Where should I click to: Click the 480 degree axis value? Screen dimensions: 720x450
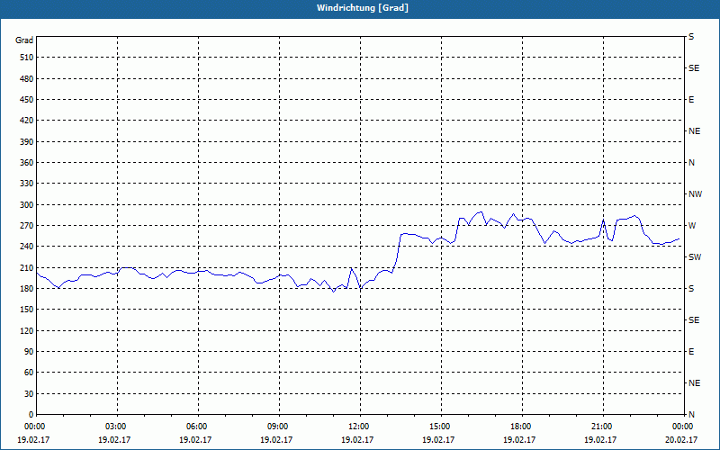27,79
